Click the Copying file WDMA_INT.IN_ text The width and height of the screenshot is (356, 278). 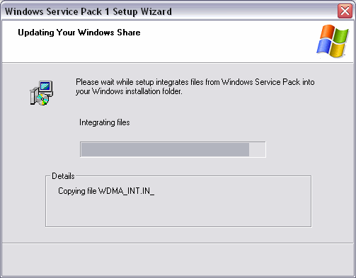coord(106,191)
